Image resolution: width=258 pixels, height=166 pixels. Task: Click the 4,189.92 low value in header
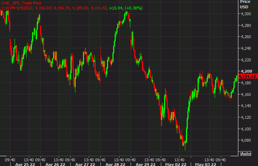(80, 8)
